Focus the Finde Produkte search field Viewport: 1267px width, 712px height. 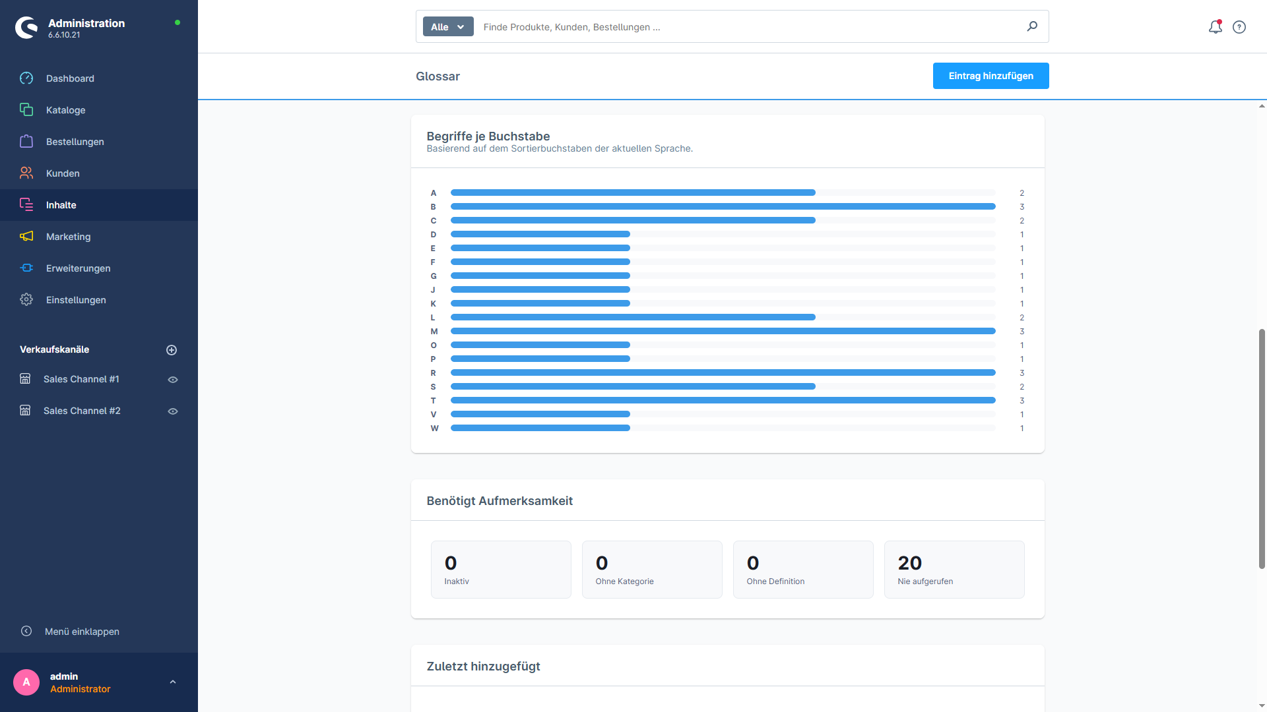[x=749, y=27]
